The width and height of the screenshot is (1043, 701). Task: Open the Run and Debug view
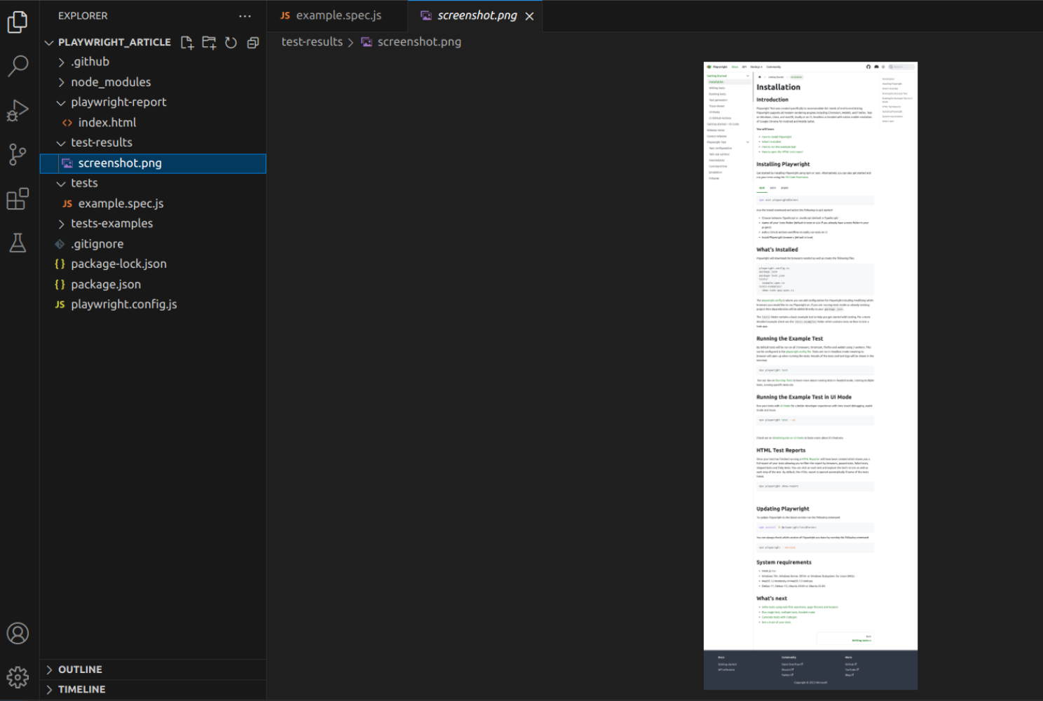[x=18, y=111]
